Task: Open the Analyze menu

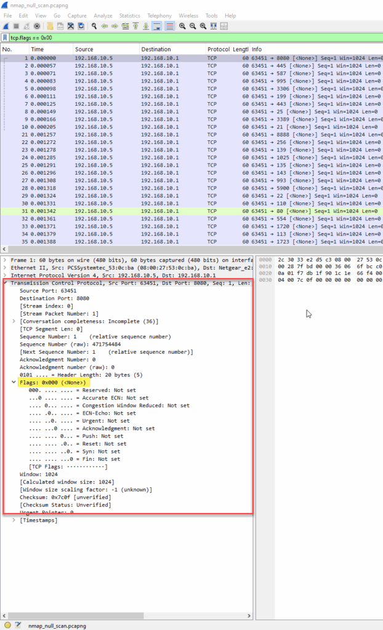Action: pos(103,15)
